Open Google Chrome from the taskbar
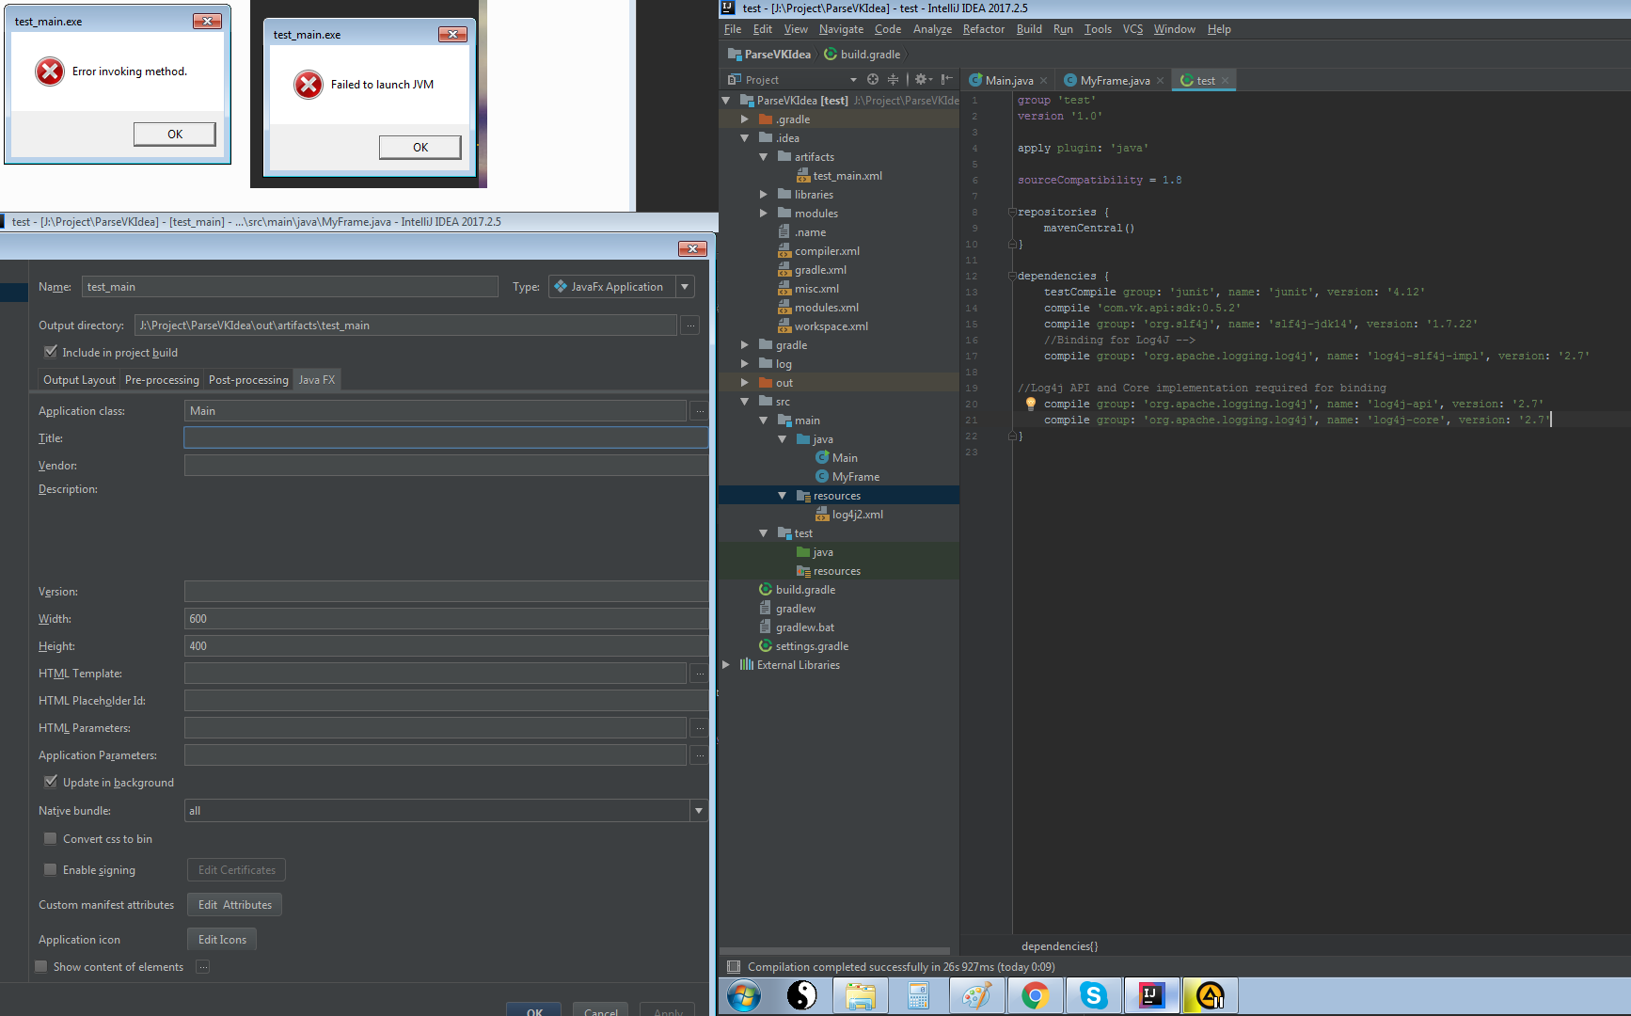The image size is (1631, 1016). [1035, 995]
